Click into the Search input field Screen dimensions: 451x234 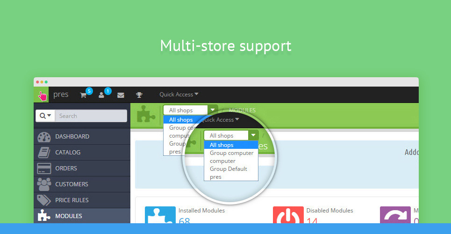coord(91,116)
